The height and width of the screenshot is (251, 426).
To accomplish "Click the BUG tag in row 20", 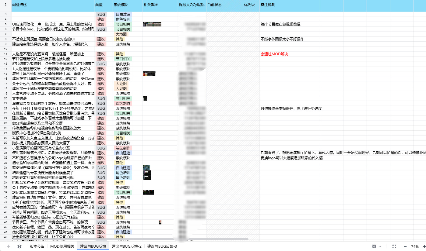I will coord(101,98).
